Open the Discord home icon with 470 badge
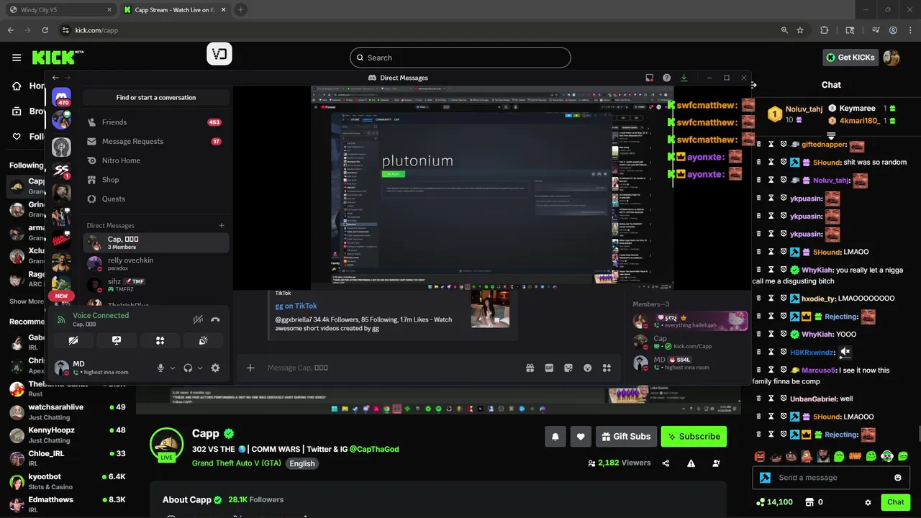921x518 pixels. [x=61, y=96]
